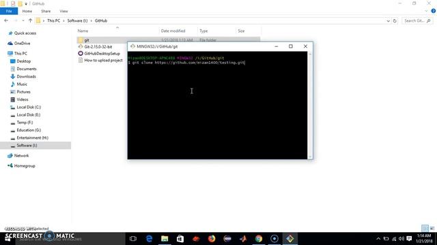Expand the ribbon chevron
Viewport: 437px width, 245px height.
click(x=426, y=11)
